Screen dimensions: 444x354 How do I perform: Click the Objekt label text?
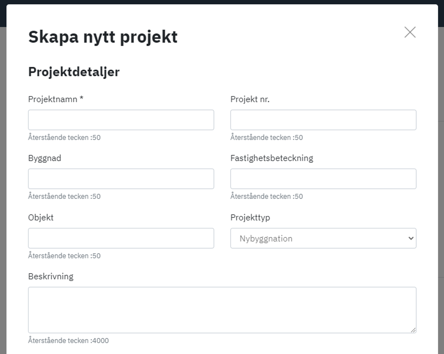[x=41, y=218]
